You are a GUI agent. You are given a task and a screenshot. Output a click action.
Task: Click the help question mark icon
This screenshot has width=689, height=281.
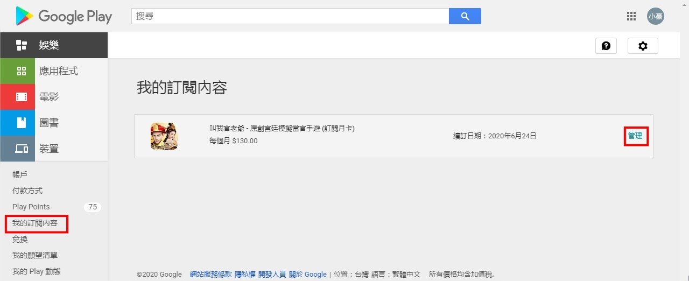pyautogui.click(x=606, y=46)
